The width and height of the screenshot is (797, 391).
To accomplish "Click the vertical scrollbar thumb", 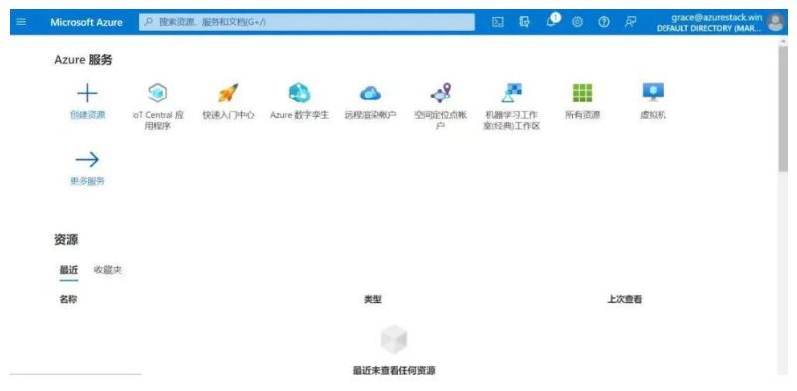I will coord(783,108).
